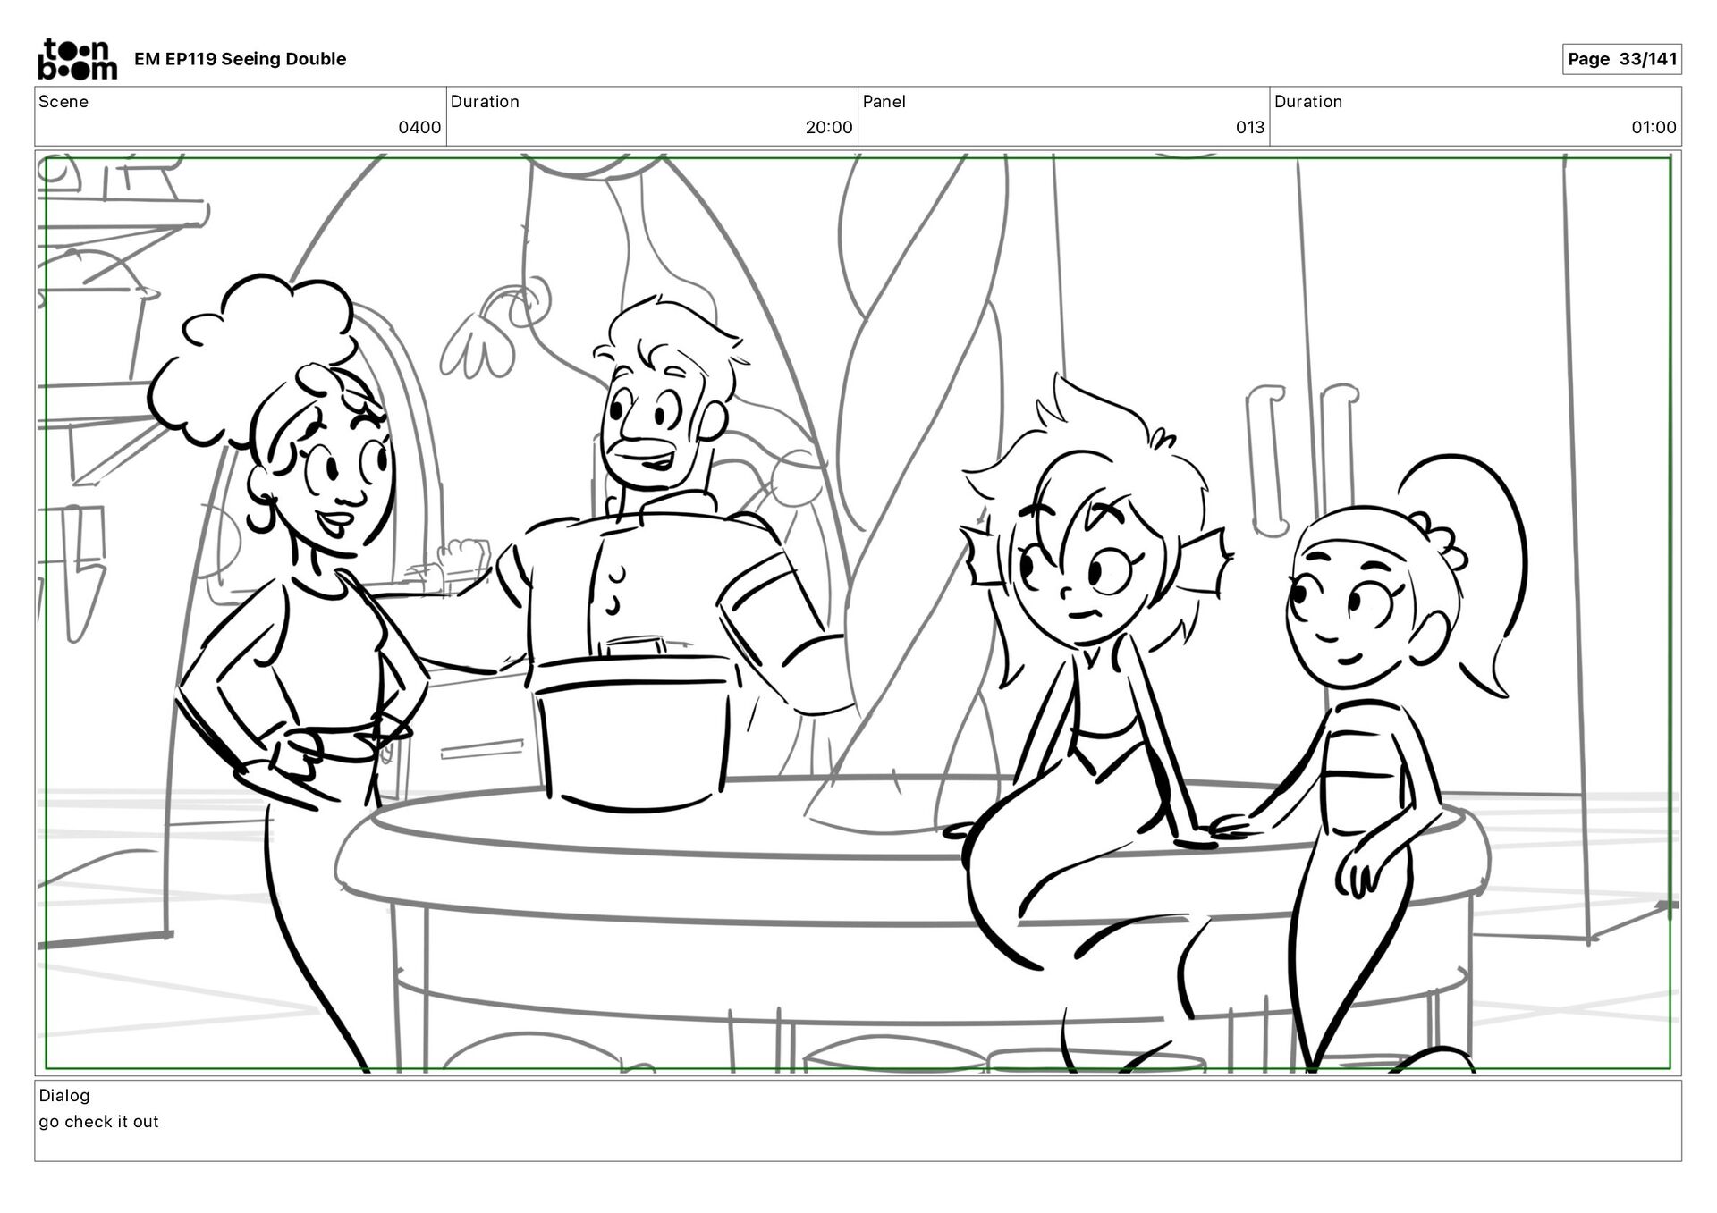Click the Panel label field

[884, 102]
